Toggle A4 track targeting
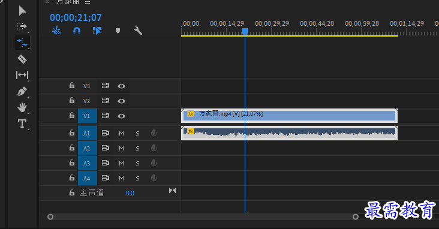 pyautogui.click(x=88, y=178)
